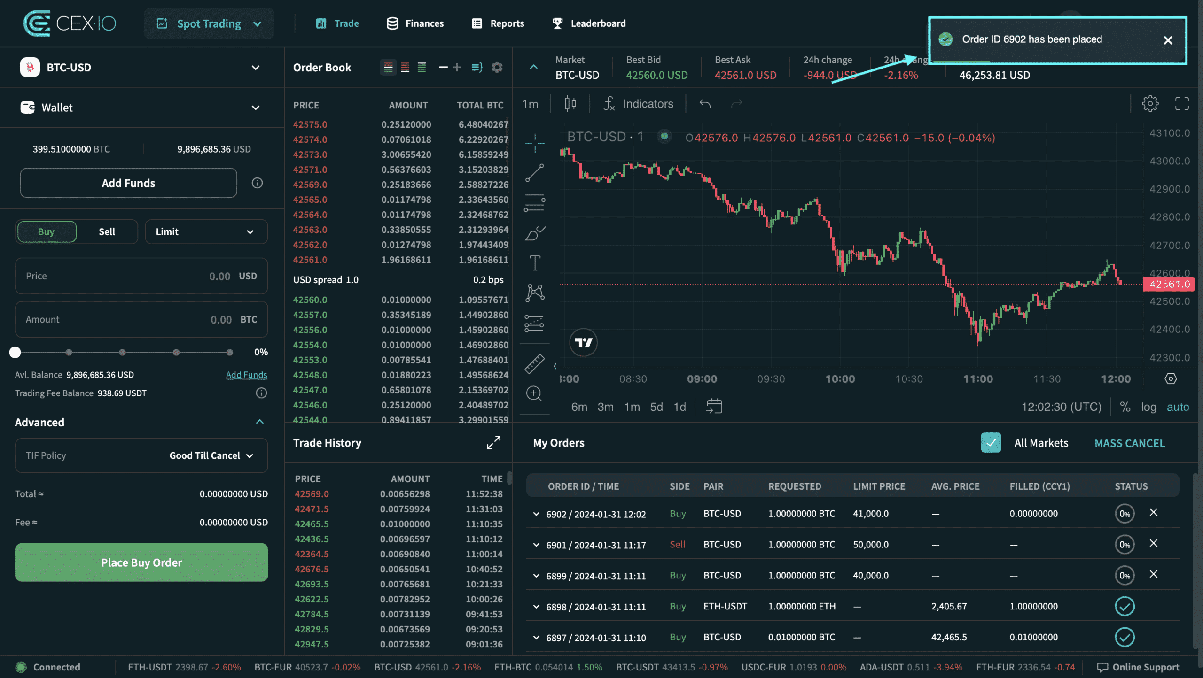Click the Price input field
The image size is (1203, 678).
[141, 276]
